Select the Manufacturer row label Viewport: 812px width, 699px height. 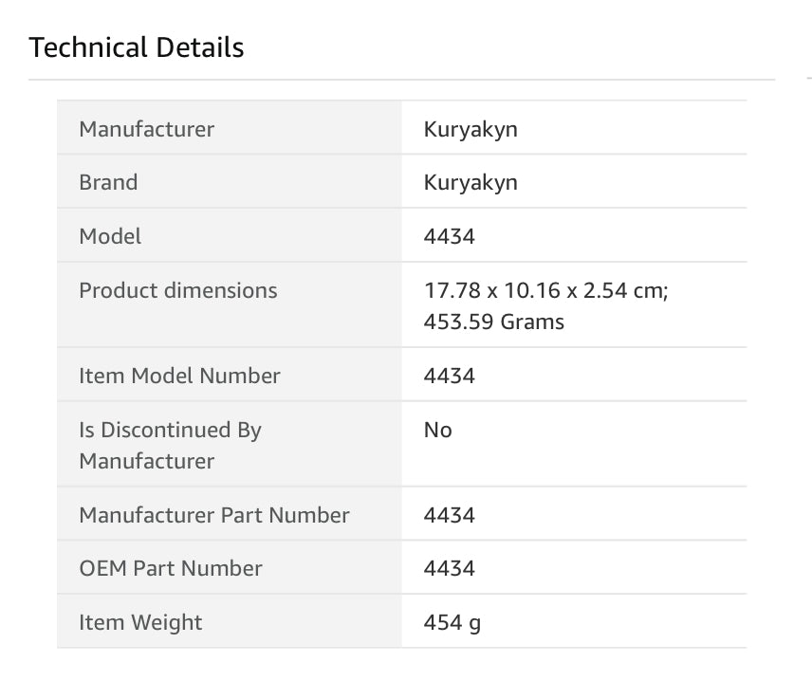click(146, 129)
